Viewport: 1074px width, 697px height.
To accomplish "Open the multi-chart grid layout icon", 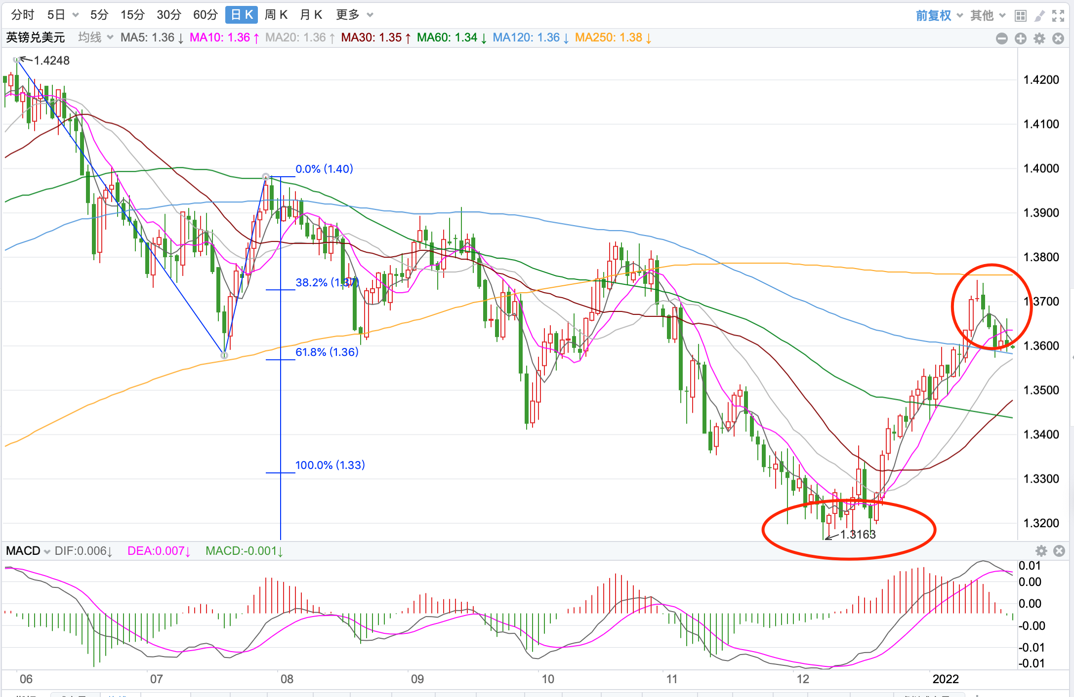I will point(1020,15).
